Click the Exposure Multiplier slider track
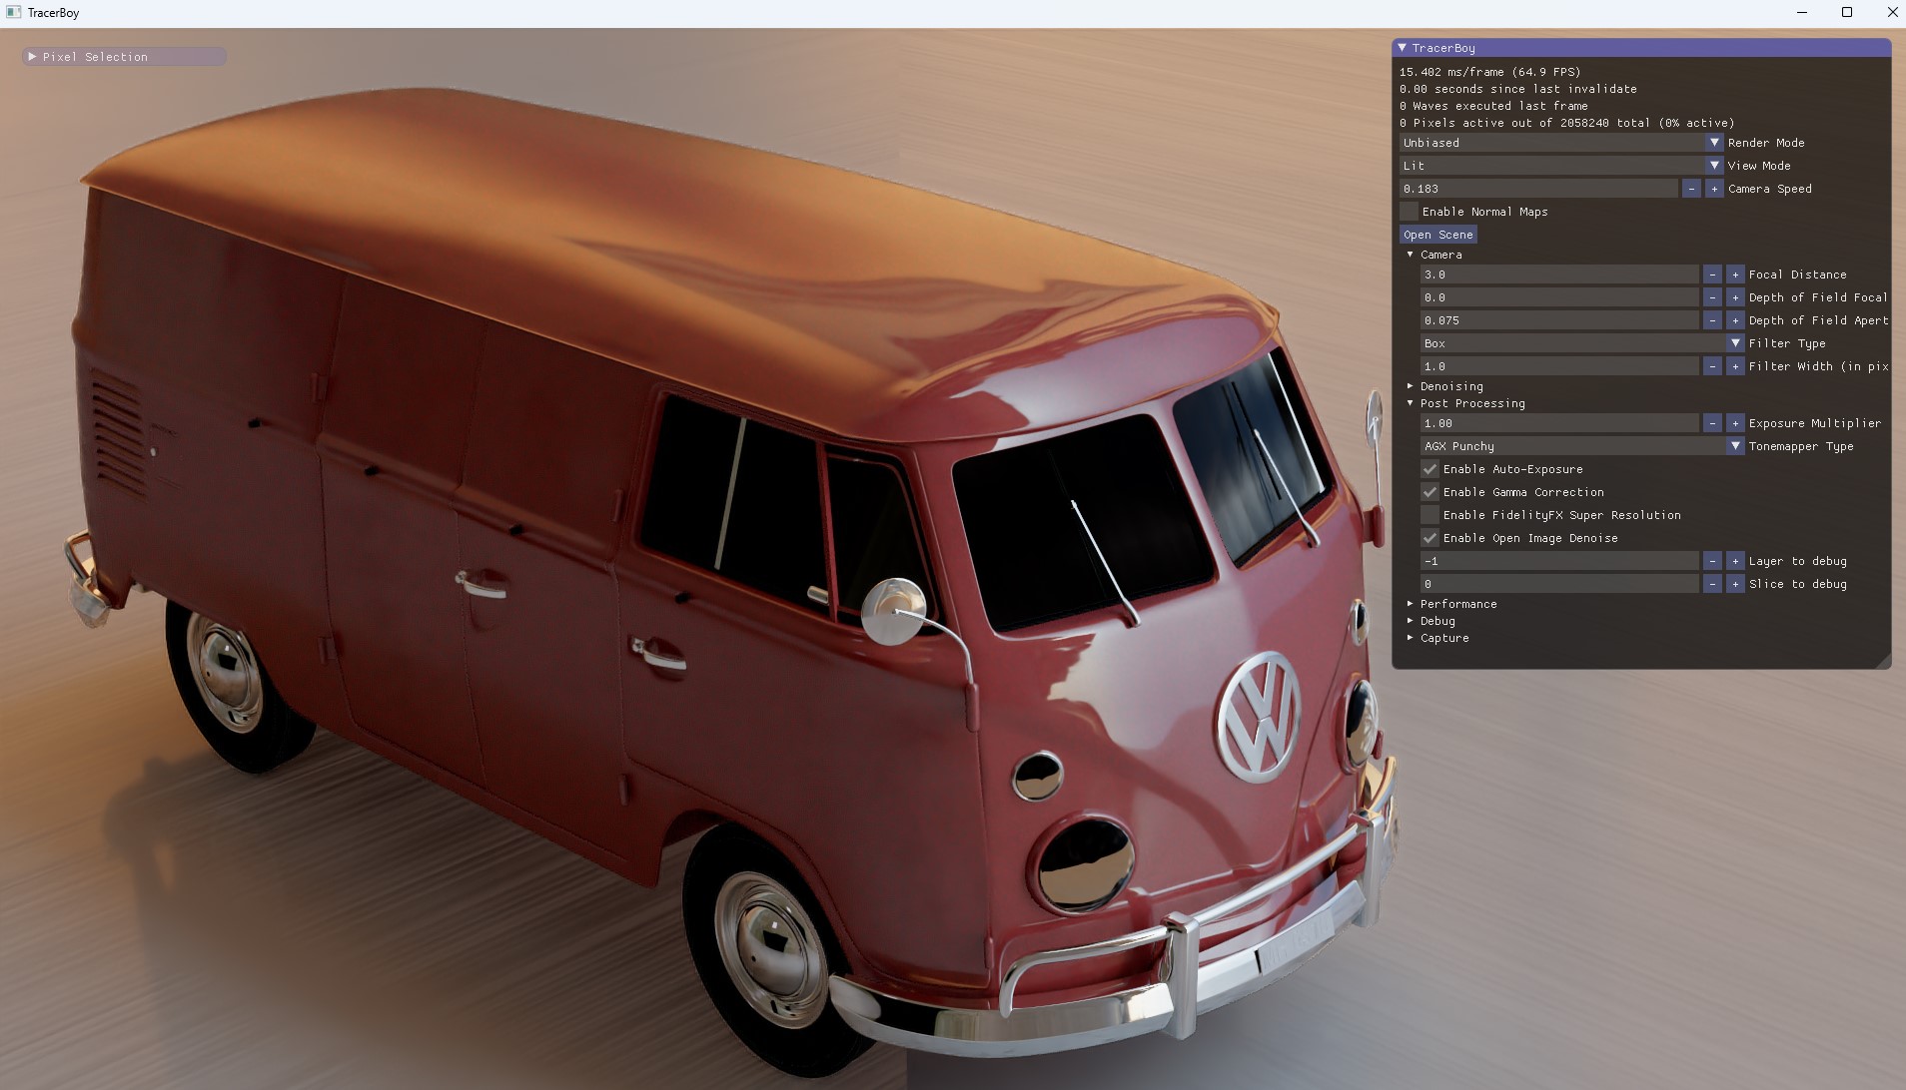The image size is (1906, 1090). pyautogui.click(x=1558, y=422)
